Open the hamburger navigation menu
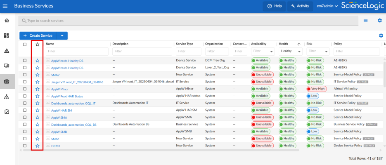 (5, 6)
